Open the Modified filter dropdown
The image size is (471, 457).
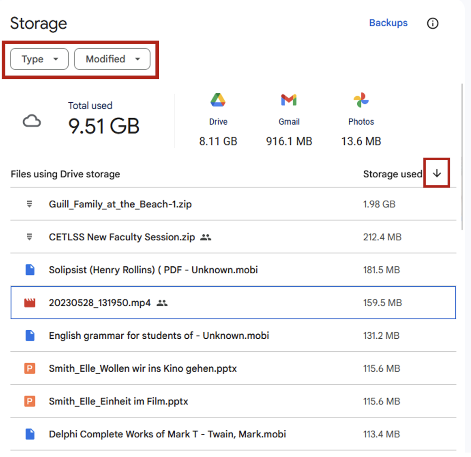[112, 59]
